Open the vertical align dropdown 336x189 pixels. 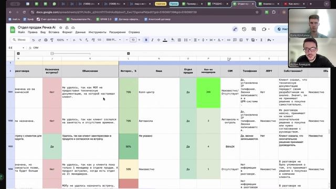[x=204, y=40]
